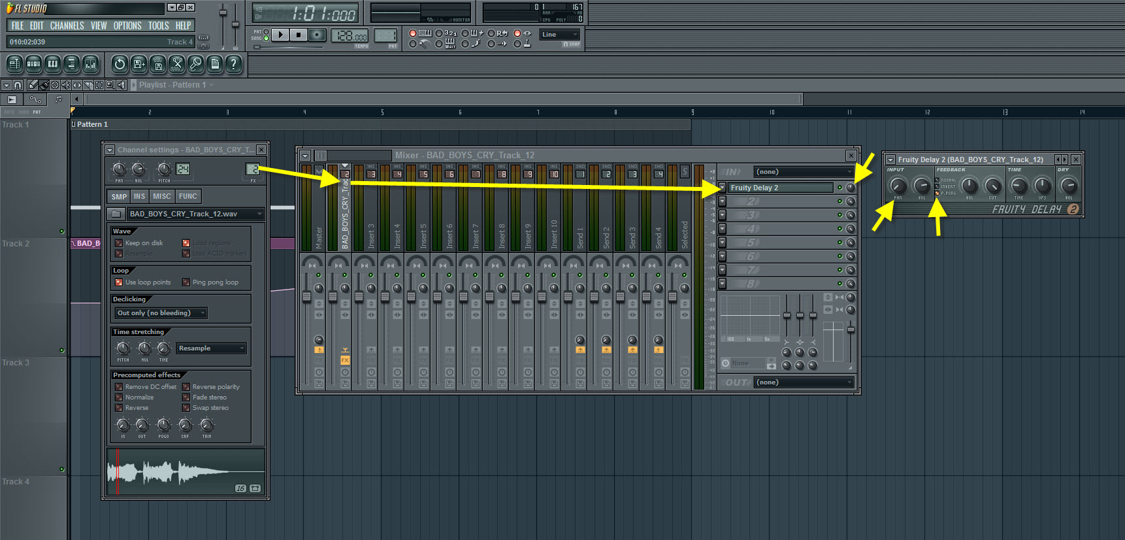The image size is (1125, 540).
Task: Enable the Keep on disk checkbox
Action: click(119, 243)
